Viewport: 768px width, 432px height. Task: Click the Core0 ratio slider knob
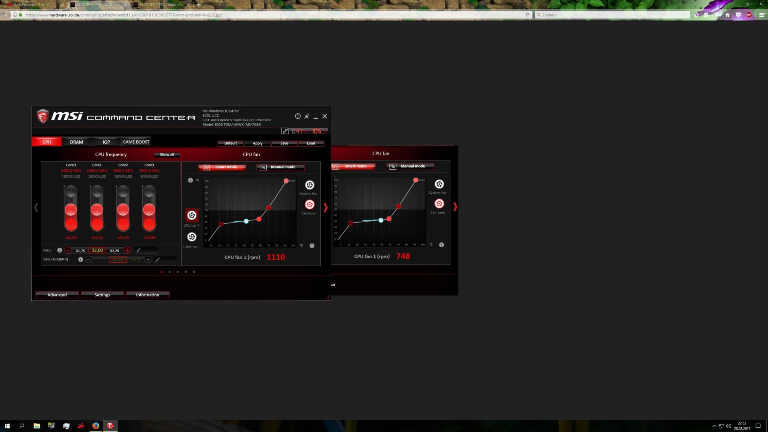[x=71, y=210]
